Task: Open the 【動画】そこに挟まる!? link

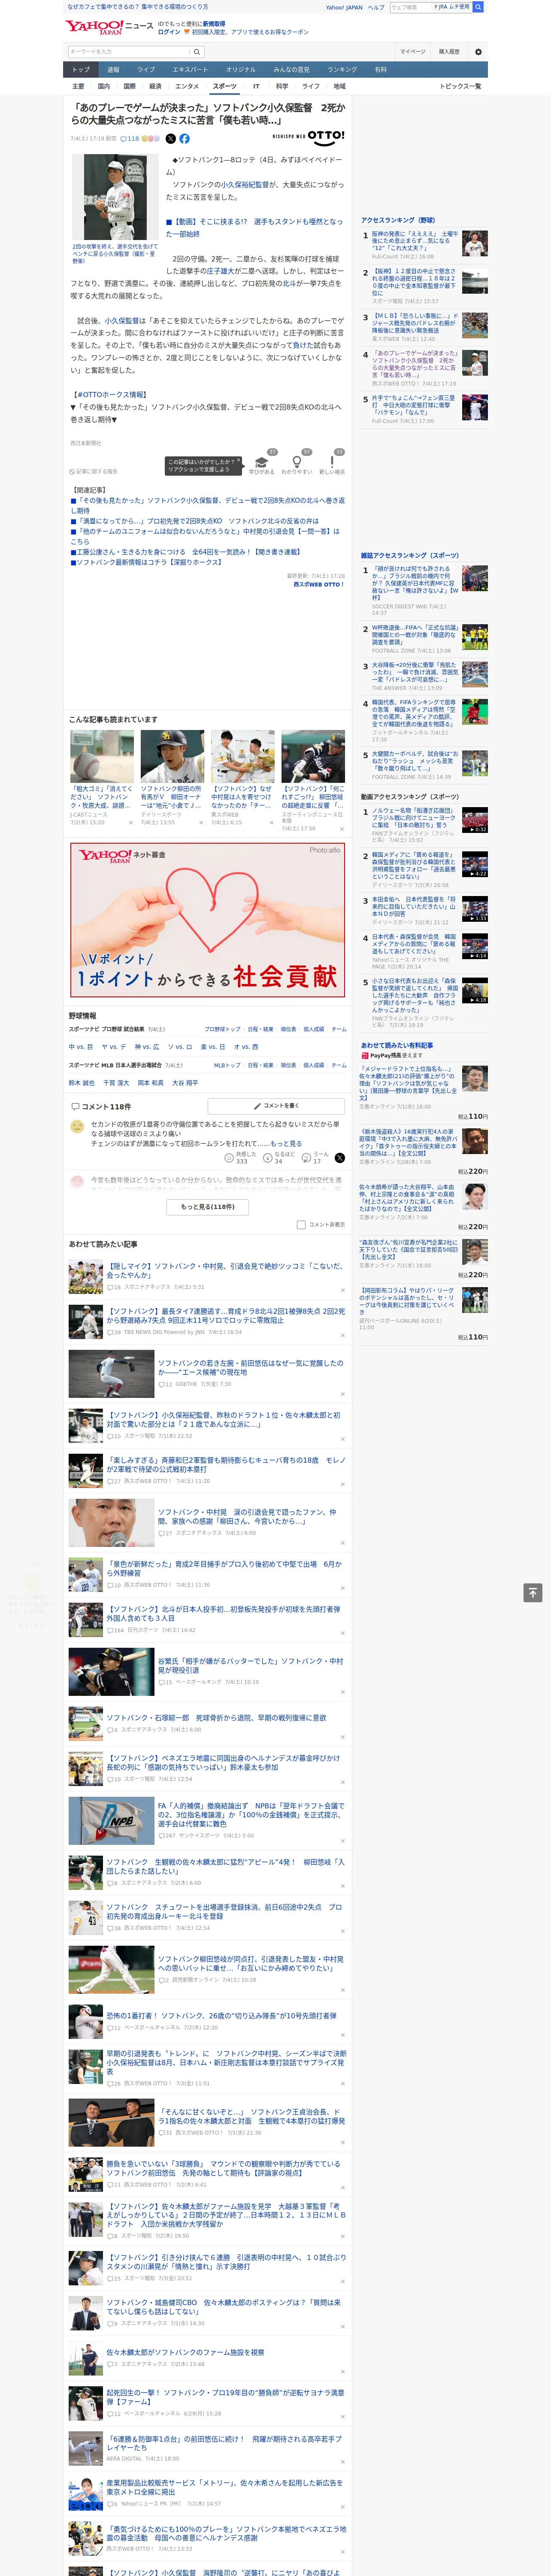Action: tap(254, 228)
